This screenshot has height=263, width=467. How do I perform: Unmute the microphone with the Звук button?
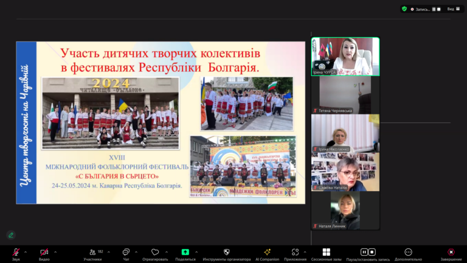pyautogui.click(x=16, y=252)
